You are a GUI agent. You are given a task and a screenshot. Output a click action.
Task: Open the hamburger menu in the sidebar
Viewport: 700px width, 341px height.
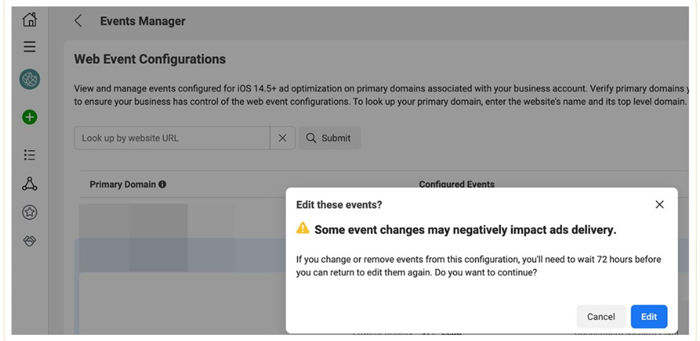coord(30,46)
